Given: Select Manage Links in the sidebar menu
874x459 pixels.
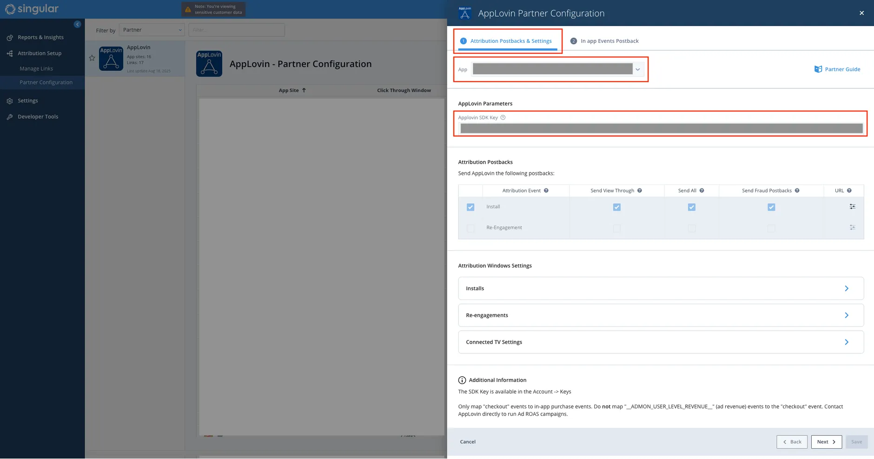Looking at the screenshot, I should click(36, 68).
